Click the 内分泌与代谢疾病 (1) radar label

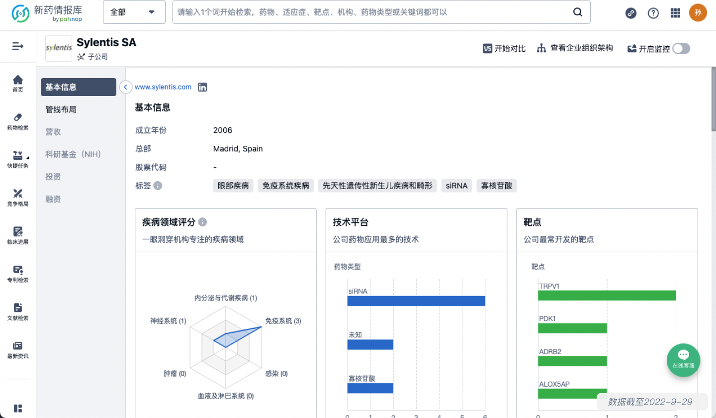[x=226, y=298]
